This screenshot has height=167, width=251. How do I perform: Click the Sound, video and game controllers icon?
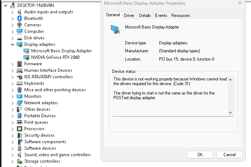(x=19, y=155)
